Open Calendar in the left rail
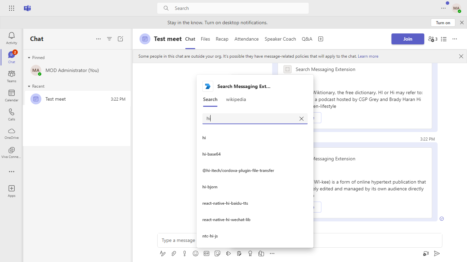467x262 pixels. coord(12,95)
